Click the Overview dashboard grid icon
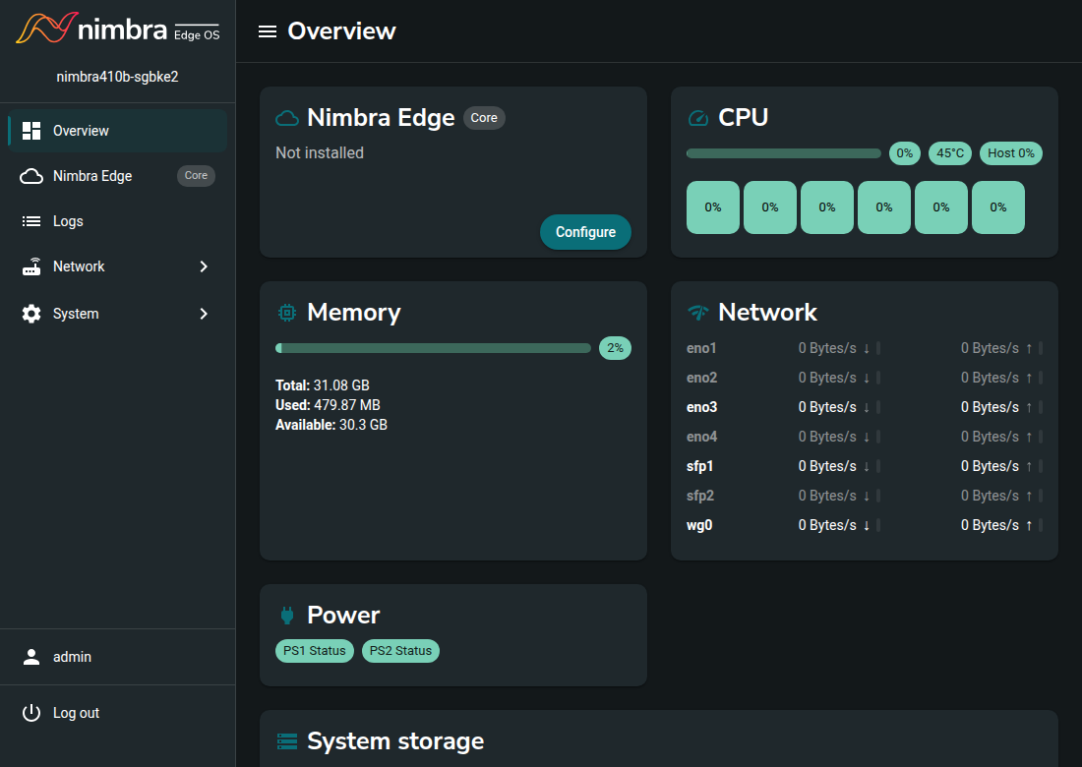Image resolution: width=1082 pixels, height=767 pixels. click(x=31, y=131)
